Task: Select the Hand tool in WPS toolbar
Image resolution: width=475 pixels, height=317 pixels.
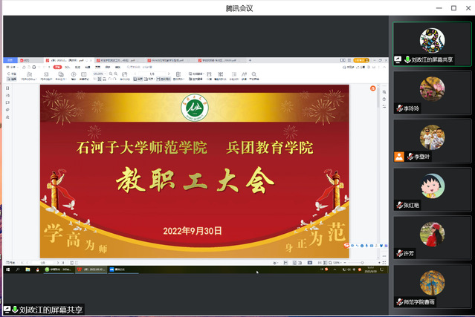Action: [x=12, y=73]
